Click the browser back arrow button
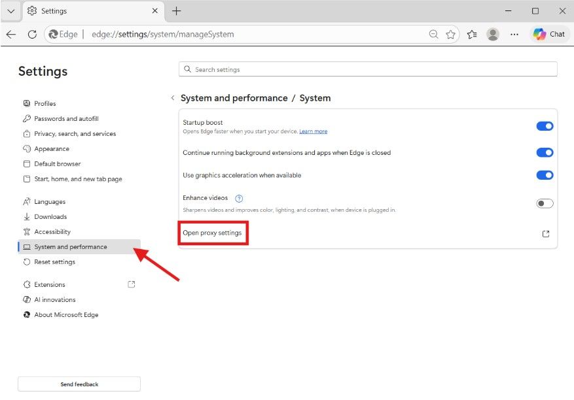 pos(11,35)
